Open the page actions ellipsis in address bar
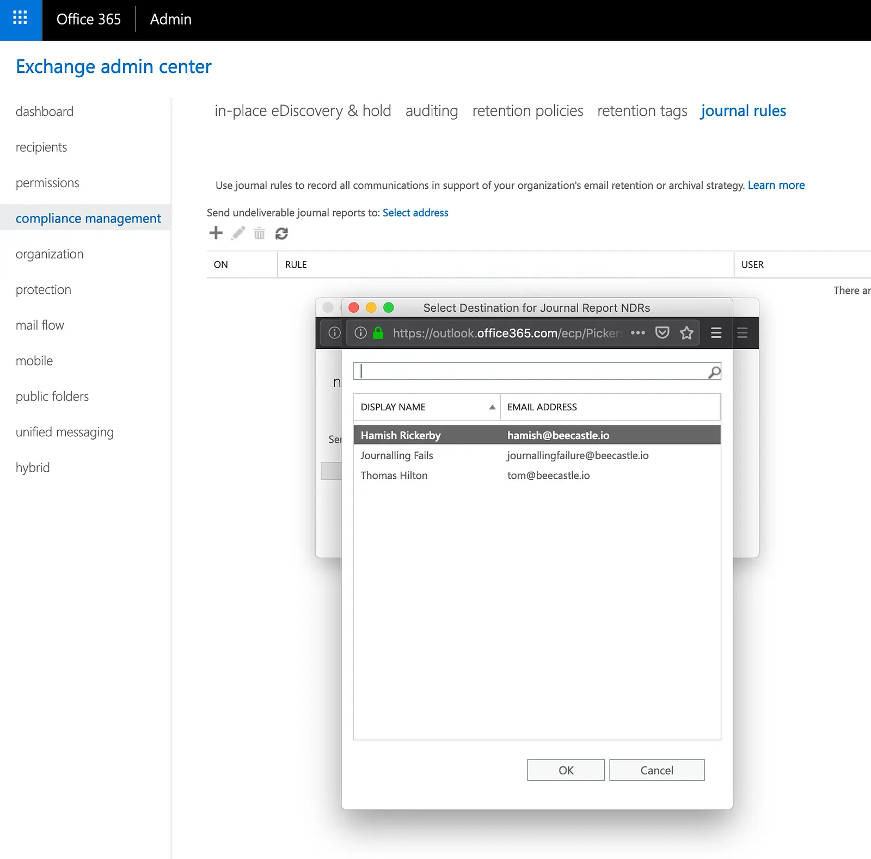Image resolution: width=871 pixels, height=859 pixels. tap(638, 333)
